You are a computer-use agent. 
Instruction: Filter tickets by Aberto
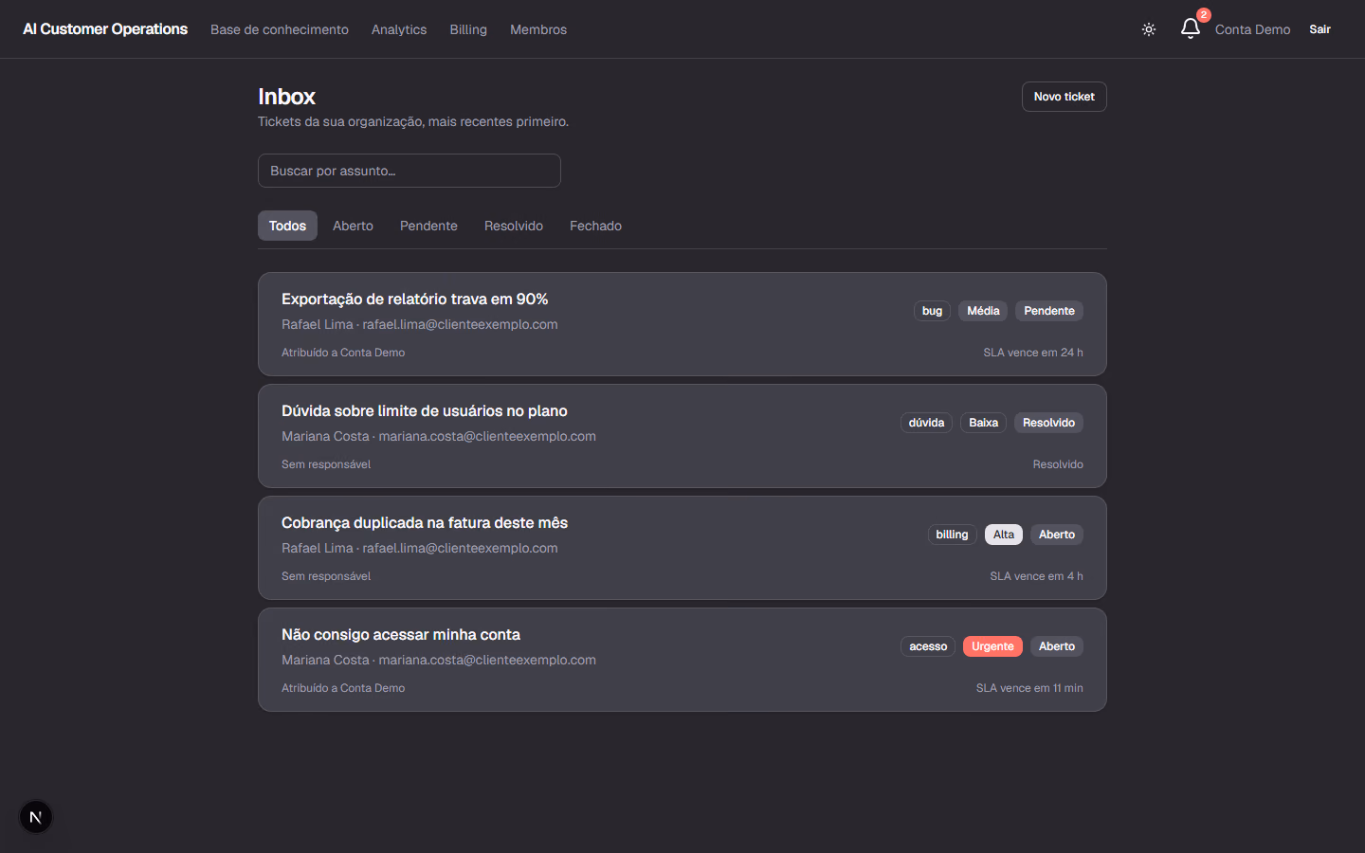pos(353,226)
